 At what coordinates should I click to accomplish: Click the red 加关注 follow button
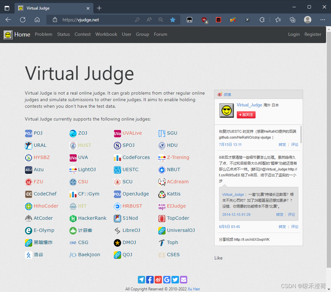tap(246, 115)
